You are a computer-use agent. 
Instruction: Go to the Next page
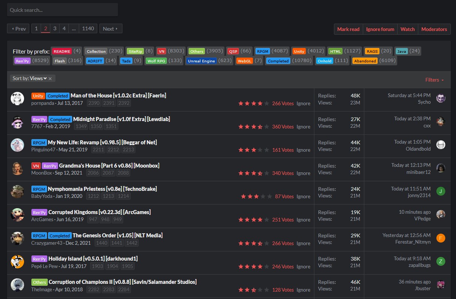click(111, 28)
